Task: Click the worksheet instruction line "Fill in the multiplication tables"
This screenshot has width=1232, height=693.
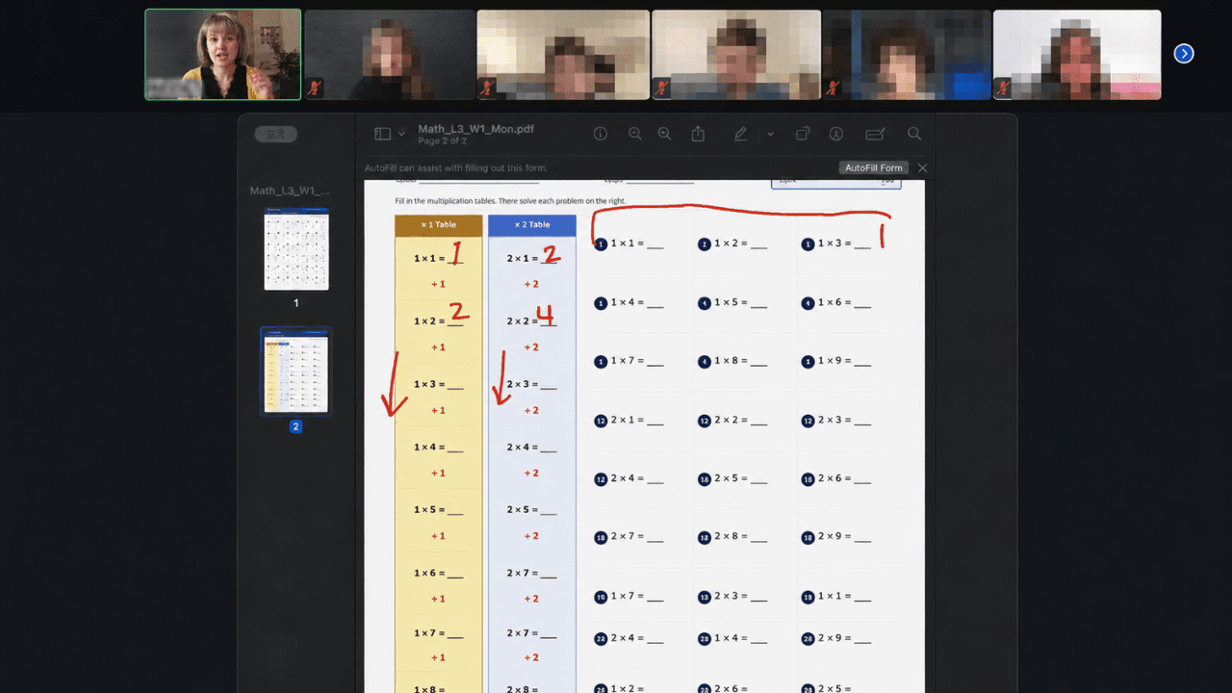Action: coord(510,201)
